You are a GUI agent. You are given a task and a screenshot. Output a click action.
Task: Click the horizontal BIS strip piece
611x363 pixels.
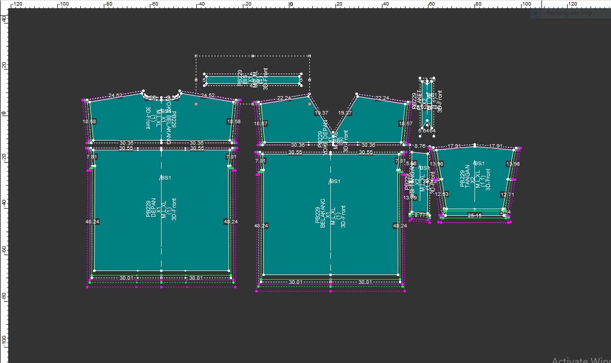[x=225, y=80]
